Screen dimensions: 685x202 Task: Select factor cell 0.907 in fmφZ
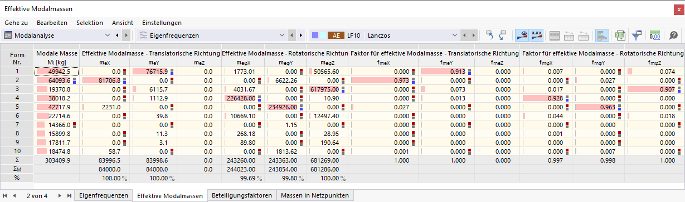point(655,89)
